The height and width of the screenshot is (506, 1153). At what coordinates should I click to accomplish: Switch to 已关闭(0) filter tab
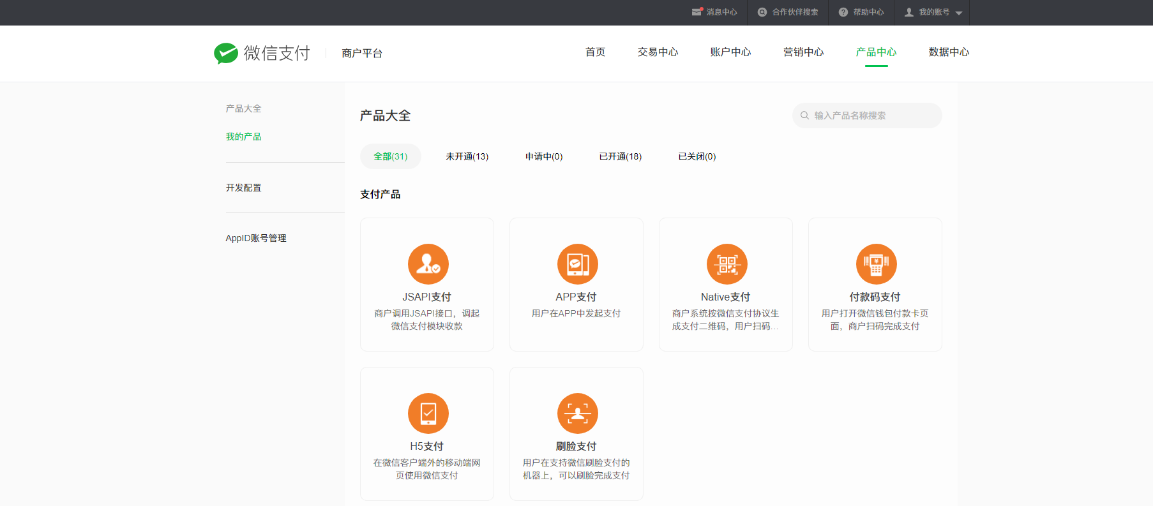point(697,156)
